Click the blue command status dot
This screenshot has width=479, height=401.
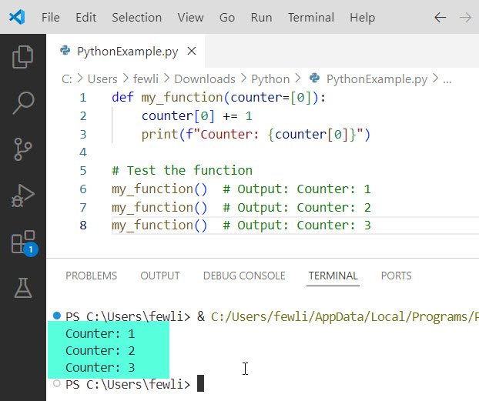point(57,316)
